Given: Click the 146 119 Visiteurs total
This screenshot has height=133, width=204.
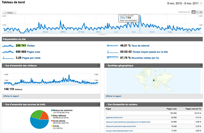Looking at the screenshot, I should 13,89.
